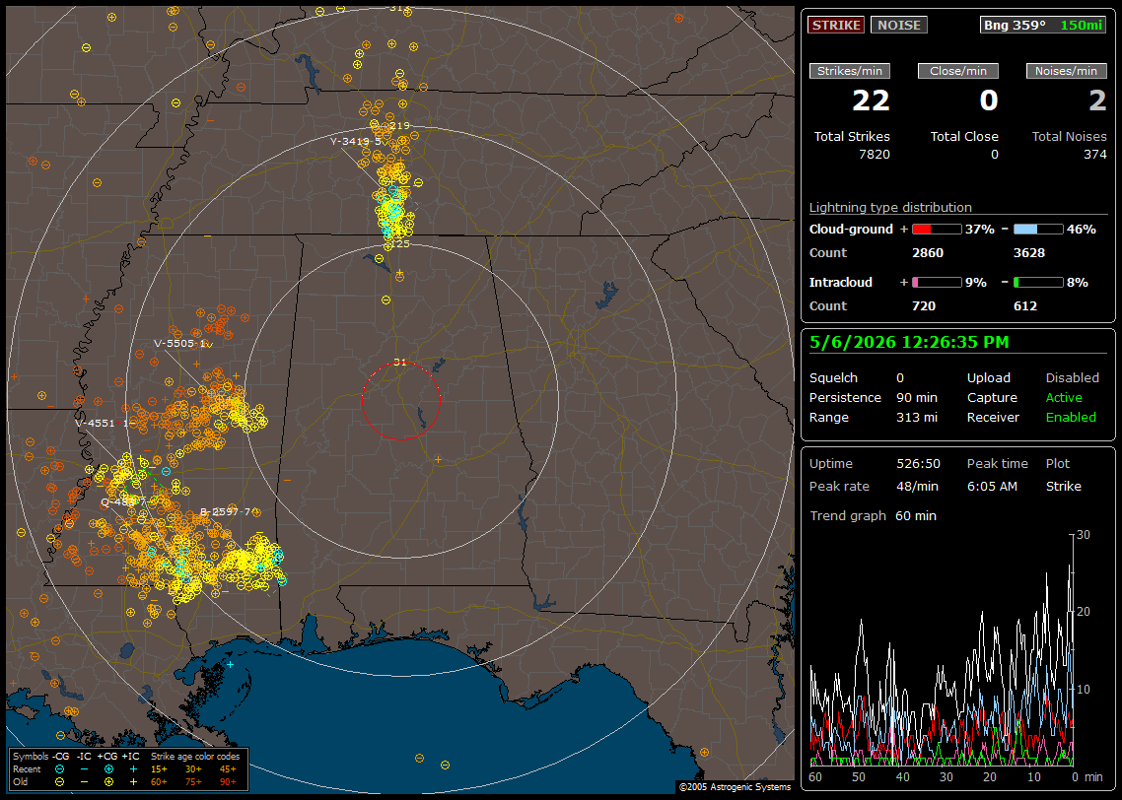
Task: Click the bearing and distance readout box
Action: (1042, 25)
